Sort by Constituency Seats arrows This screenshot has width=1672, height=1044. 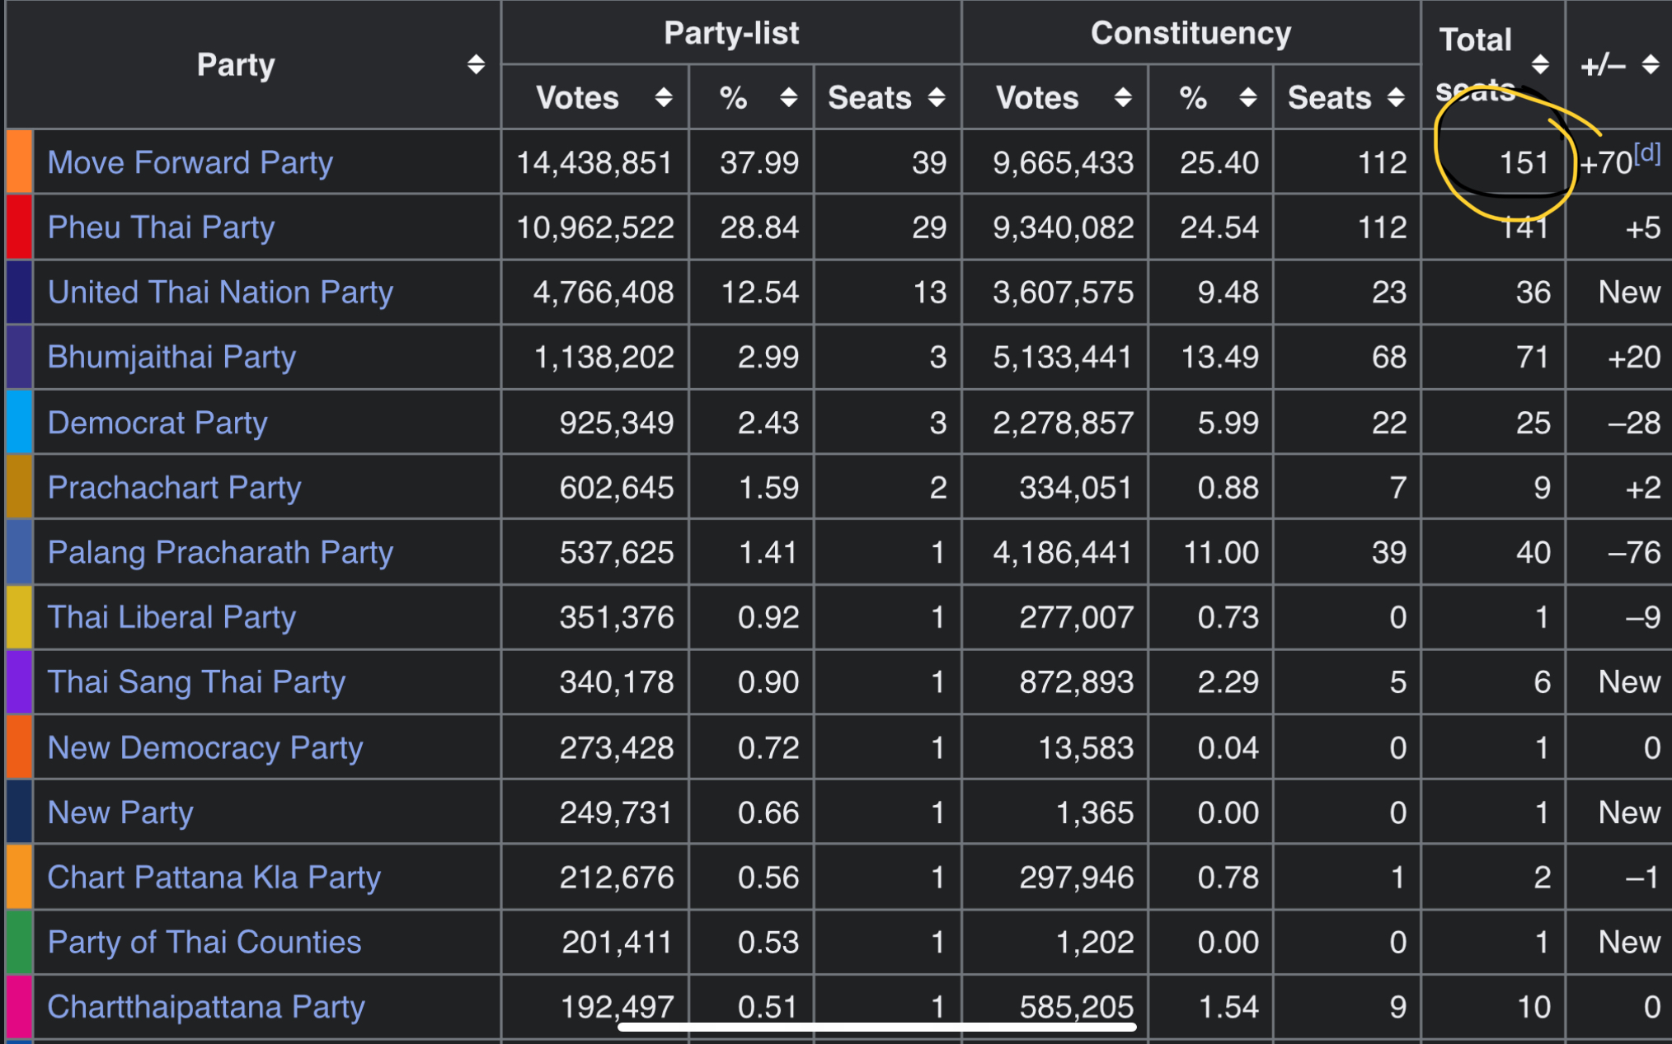tap(1395, 98)
